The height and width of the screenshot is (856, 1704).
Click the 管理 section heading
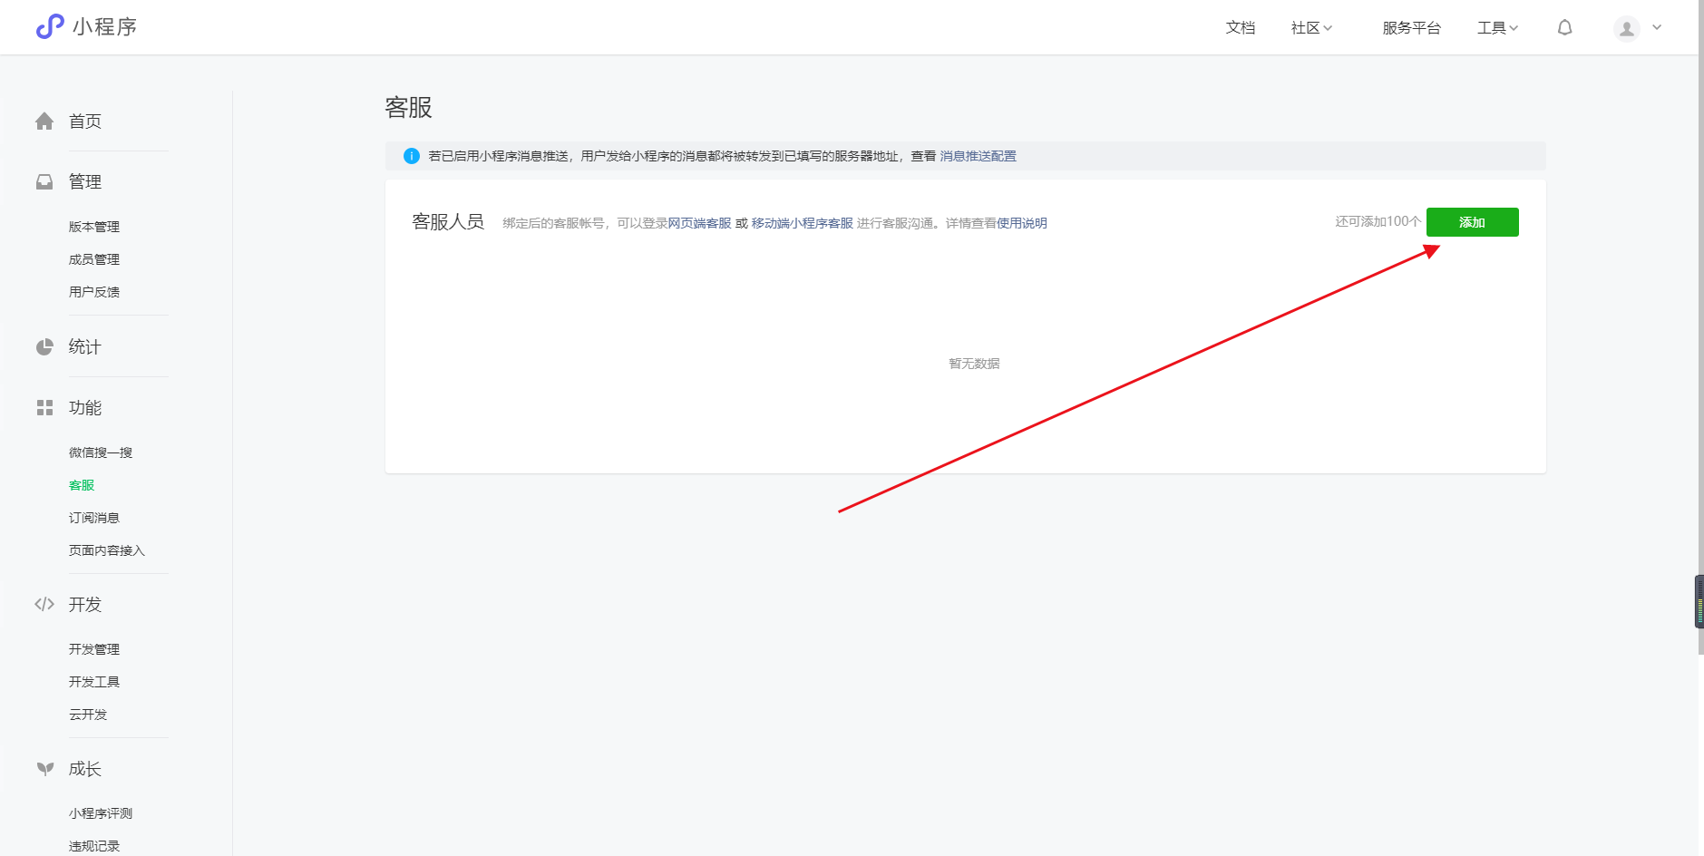(85, 181)
